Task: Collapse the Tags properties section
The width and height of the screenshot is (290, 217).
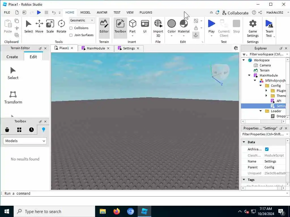Action: [x=244, y=179]
